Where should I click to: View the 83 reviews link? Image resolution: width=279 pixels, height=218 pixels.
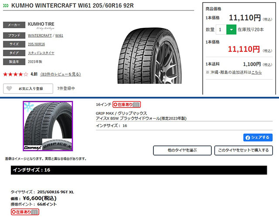point(61,74)
